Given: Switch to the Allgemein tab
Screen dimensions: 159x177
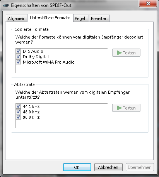Looking at the screenshot, I should (17, 19).
